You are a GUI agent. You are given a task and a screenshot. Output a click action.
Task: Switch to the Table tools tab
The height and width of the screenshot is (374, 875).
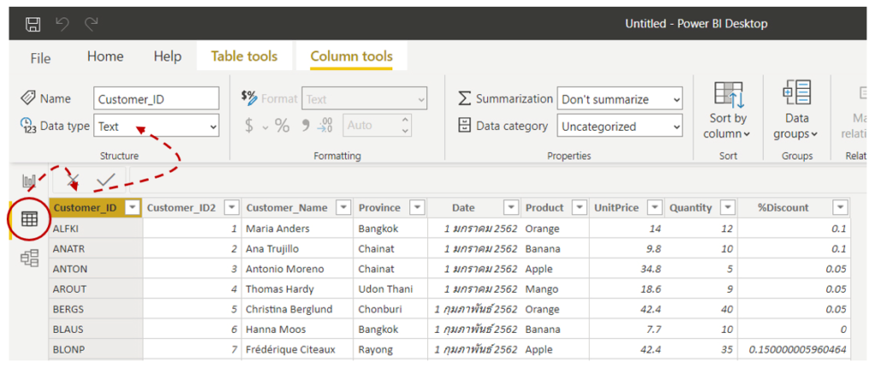tap(244, 56)
